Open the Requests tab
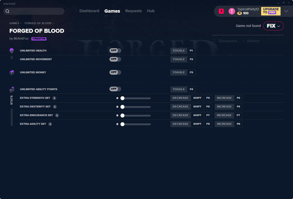Viewport: 293px width, 199px height. pos(134,11)
